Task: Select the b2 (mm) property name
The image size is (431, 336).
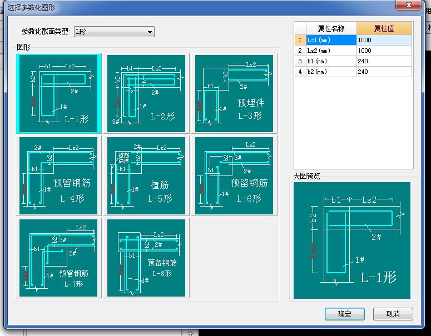Action: pyautogui.click(x=331, y=72)
